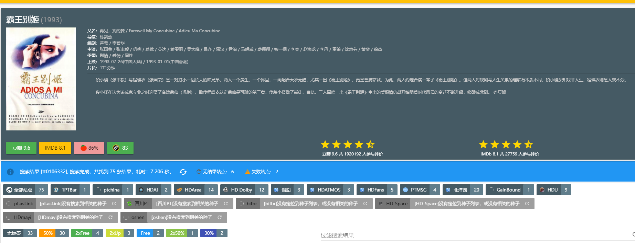Open the Metacritic 83 score badge

tap(120, 148)
